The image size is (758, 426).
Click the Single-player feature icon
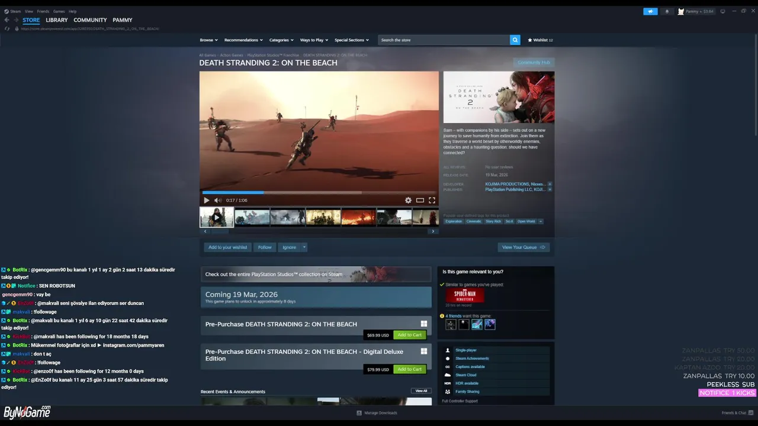pos(448,350)
